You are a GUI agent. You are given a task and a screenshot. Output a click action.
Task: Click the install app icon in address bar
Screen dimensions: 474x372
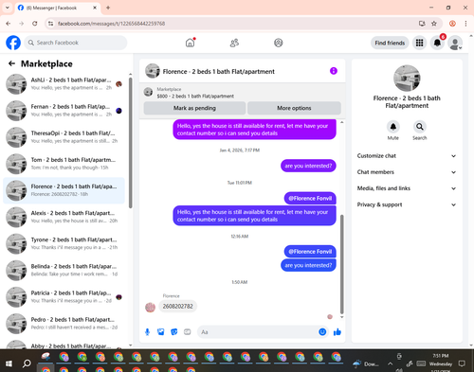click(422, 24)
